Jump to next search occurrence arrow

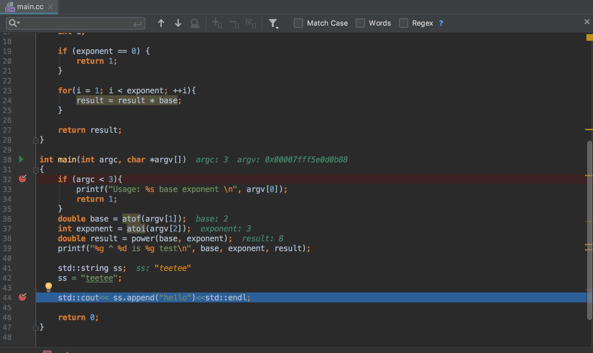(178, 23)
